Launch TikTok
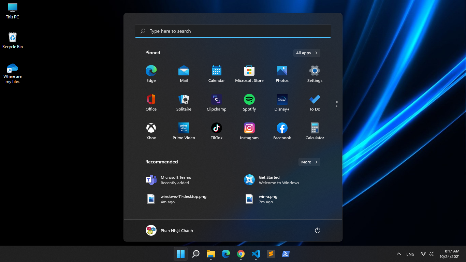 click(217, 131)
